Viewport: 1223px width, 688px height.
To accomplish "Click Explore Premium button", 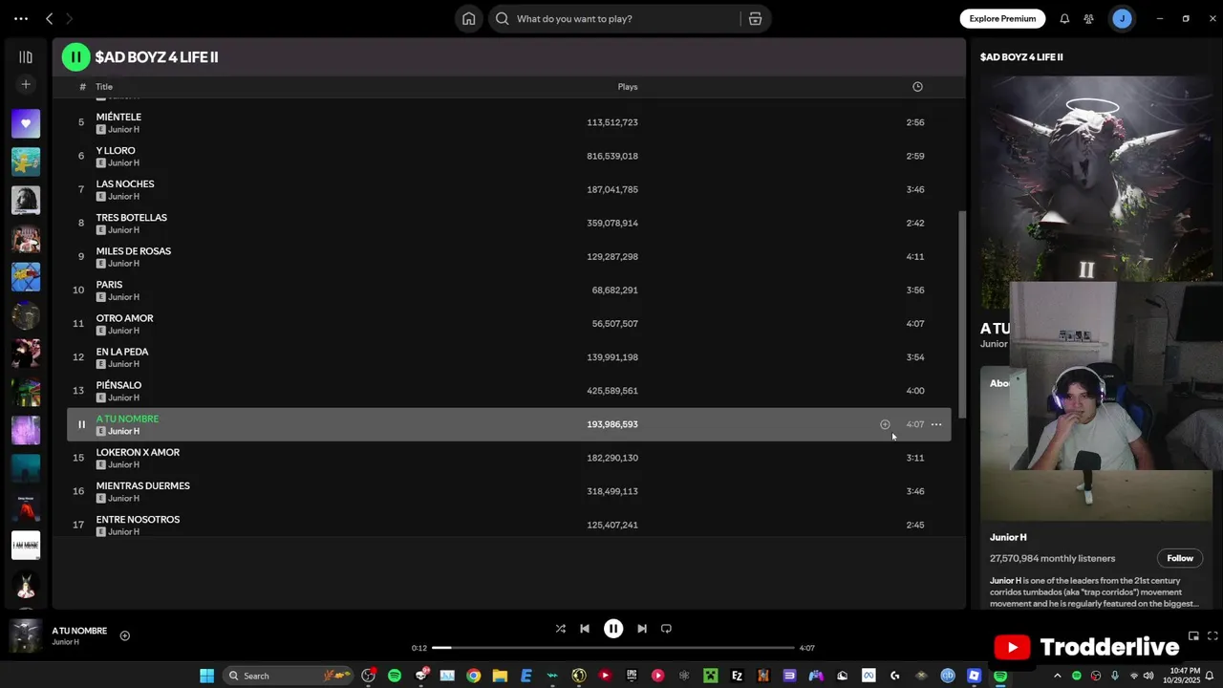I will tap(1002, 18).
